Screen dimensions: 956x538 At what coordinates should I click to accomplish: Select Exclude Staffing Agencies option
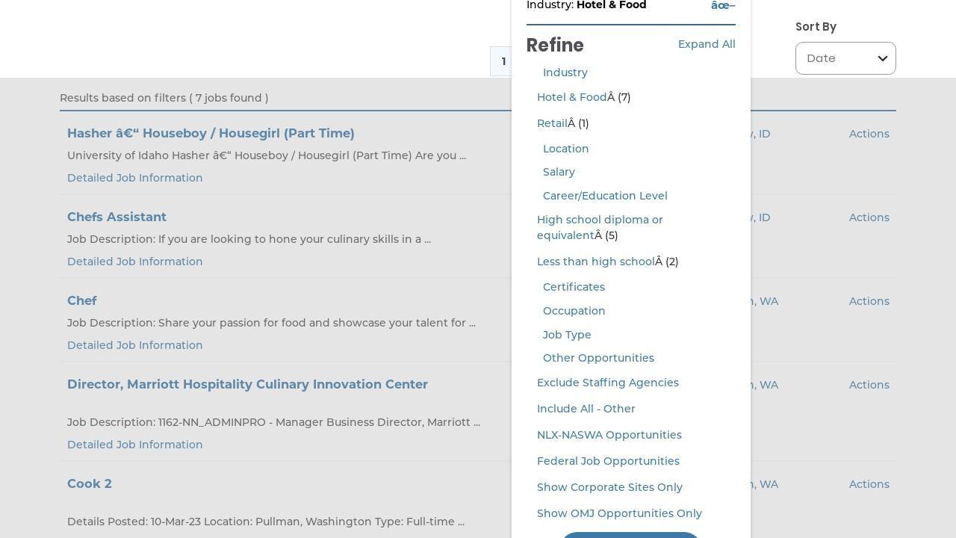[x=608, y=383]
